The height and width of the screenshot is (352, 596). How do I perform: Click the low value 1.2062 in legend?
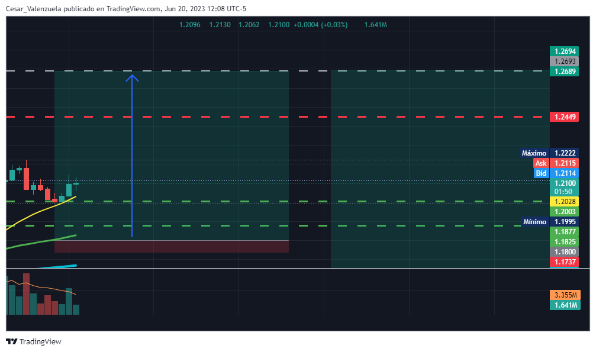(249, 25)
